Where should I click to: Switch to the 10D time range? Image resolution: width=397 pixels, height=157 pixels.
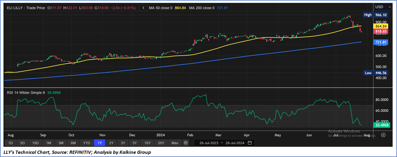point(35,143)
